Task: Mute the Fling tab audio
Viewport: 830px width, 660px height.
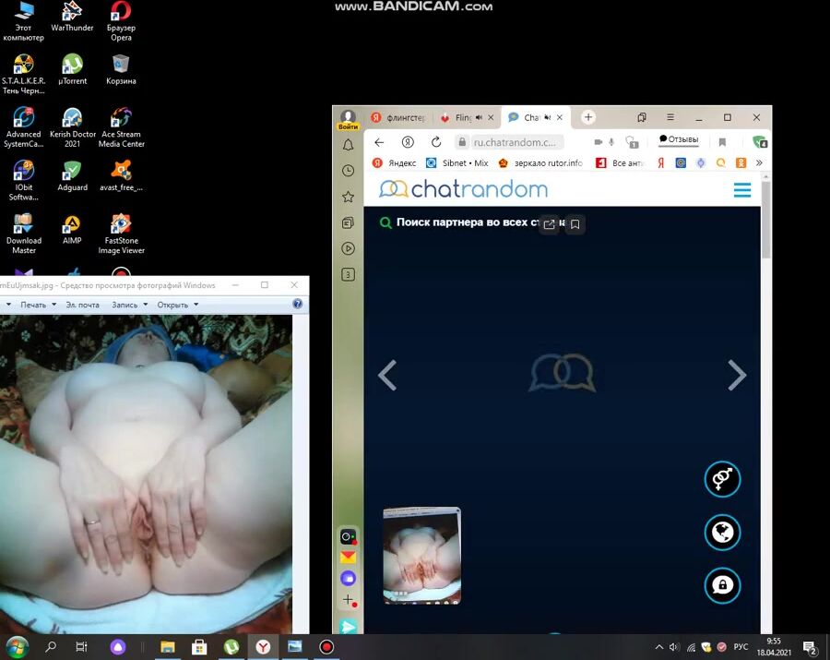Action: click(x=480, y=118)
